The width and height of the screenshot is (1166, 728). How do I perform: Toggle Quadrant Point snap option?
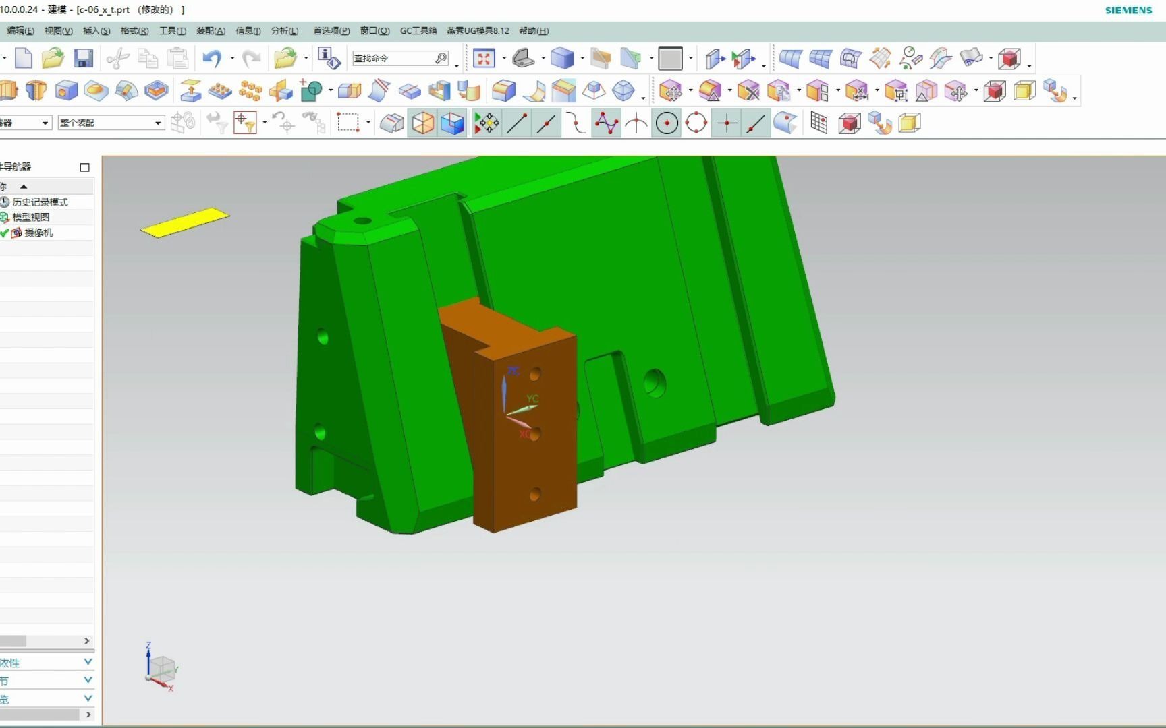696,123
